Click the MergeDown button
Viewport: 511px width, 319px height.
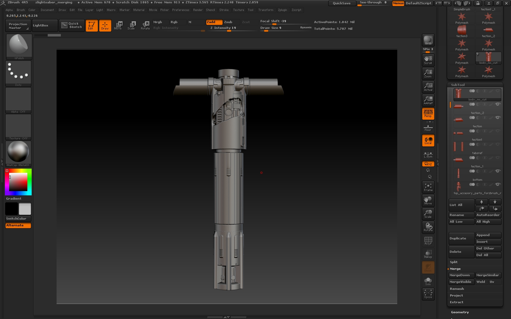[x=461, y=275]
